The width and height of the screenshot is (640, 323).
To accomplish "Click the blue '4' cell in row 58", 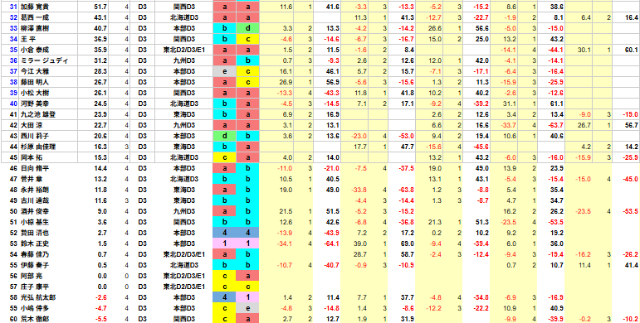I will (224, 297).
